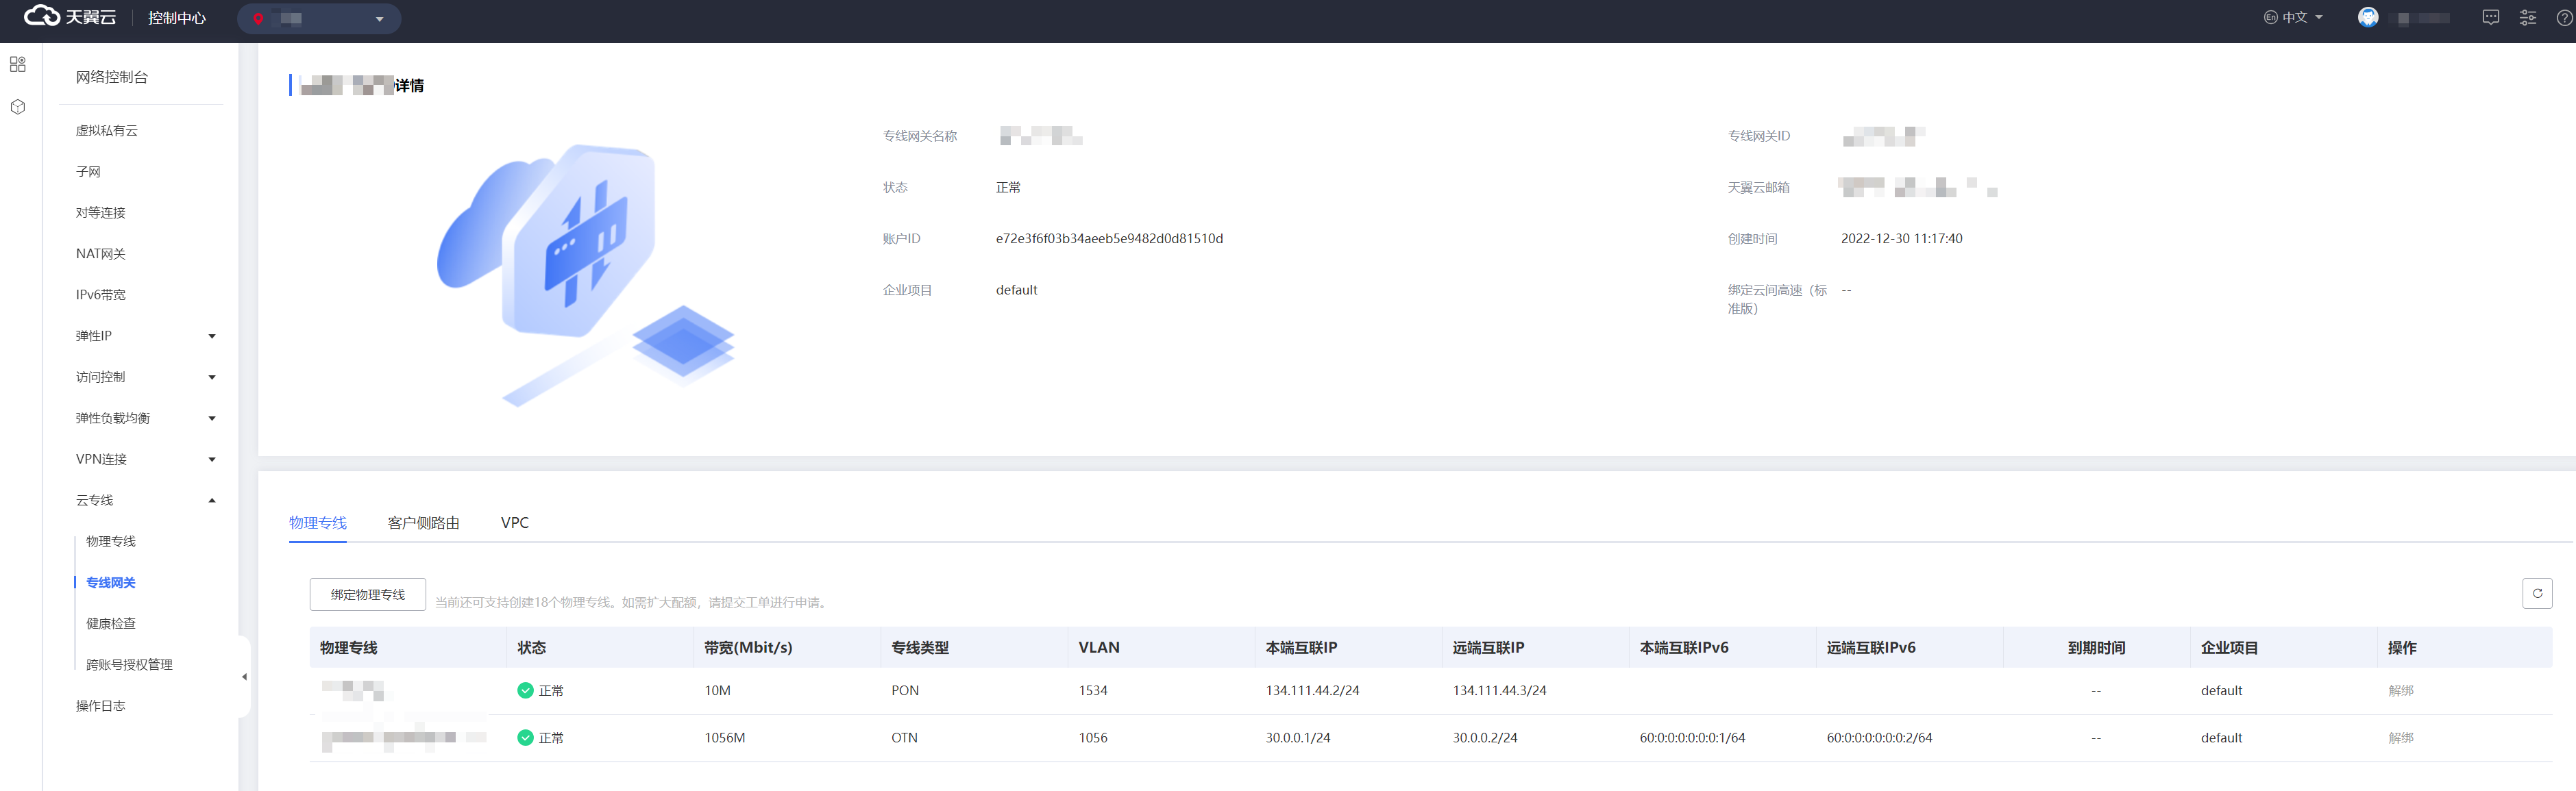Click the help question mark icon
Viewport: 2576px width, 791px height.
(2564, 18)
